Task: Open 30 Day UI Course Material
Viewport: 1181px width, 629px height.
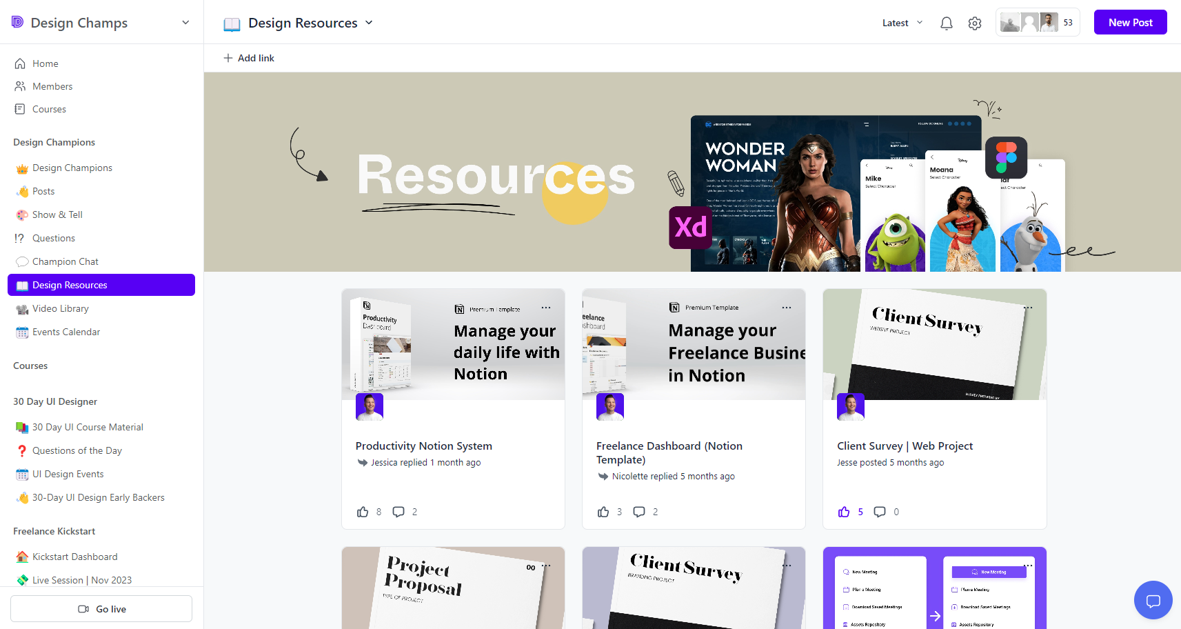Action: [x=101, y=427]
